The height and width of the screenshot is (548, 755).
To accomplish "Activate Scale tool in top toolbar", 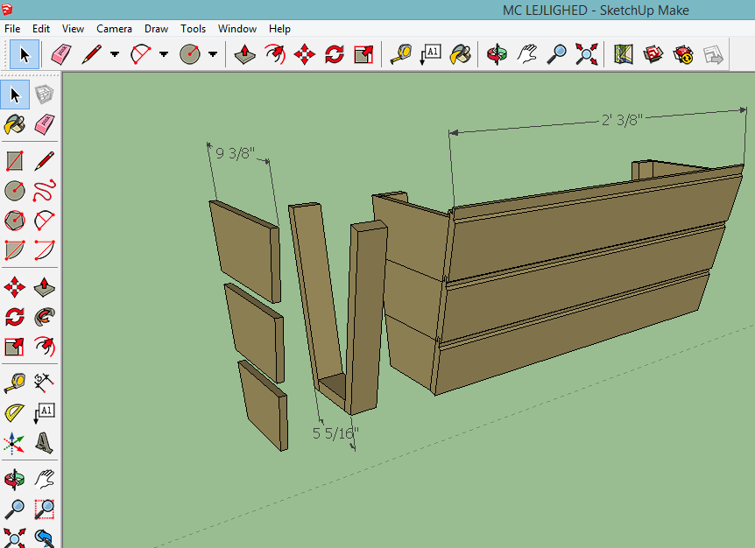I will coord(363,54).
